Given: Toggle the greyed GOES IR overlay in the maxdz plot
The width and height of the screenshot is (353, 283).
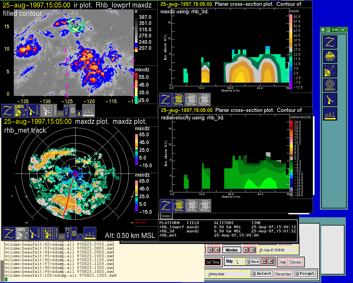Looking at the screenshot, I should [x=22, y=234].
